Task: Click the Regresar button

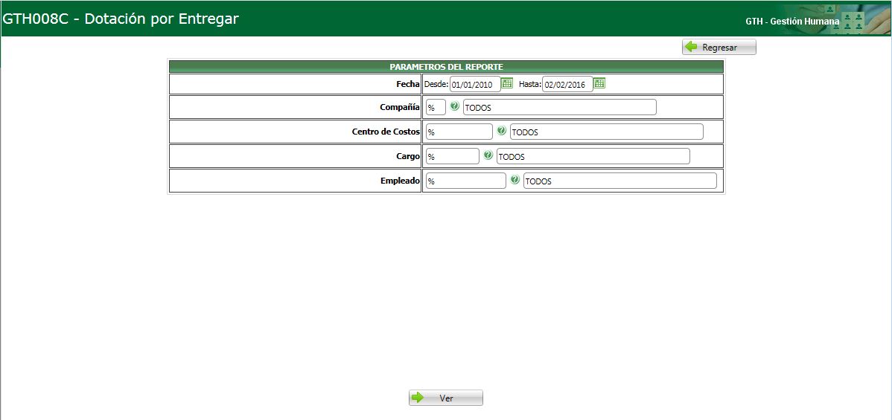Action: [719, 47]
